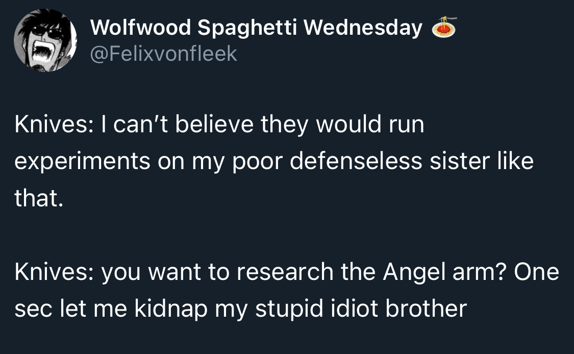
Task: Click the word "that." ending the first paragraph
Action: tap(39, 198)
